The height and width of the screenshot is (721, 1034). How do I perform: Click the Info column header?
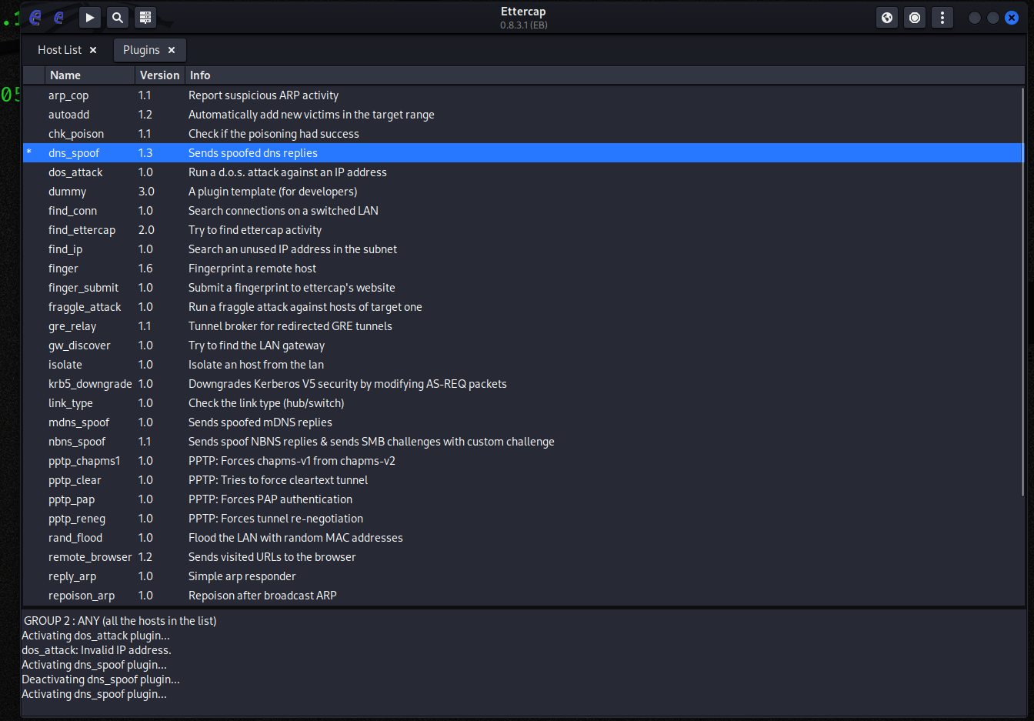pyautogui.click(x=605, y=75)
